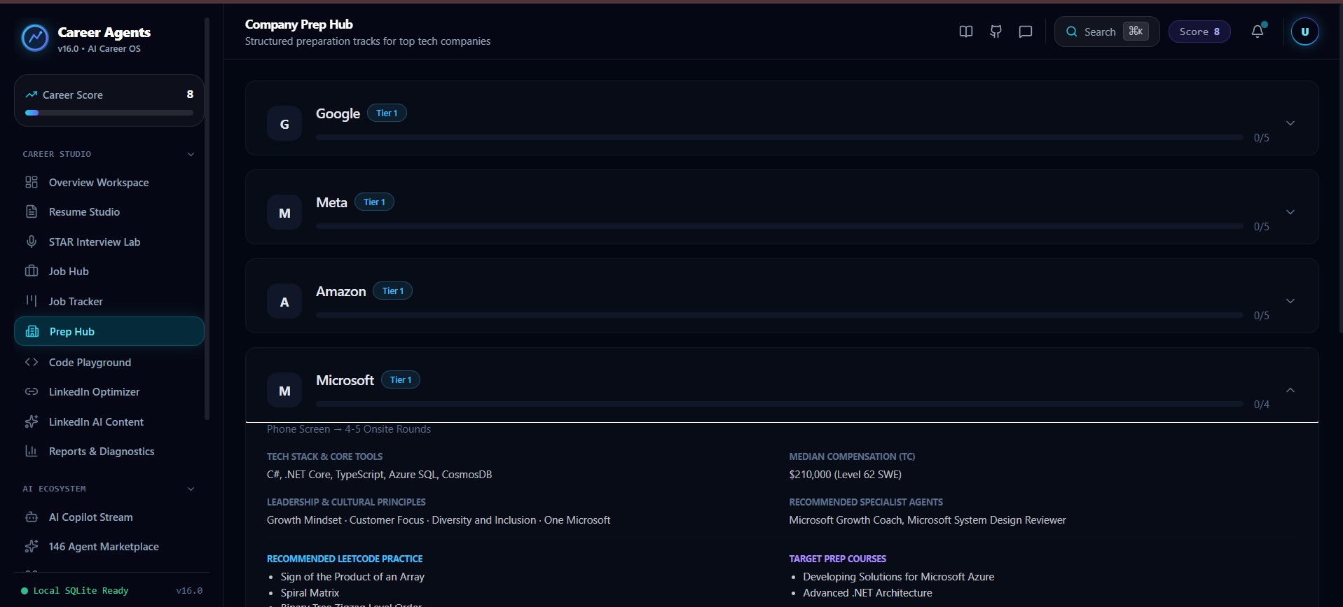
Task: Click the Overview Workspace grid icon
Action: pyautogui.click(x=32, y=182)
